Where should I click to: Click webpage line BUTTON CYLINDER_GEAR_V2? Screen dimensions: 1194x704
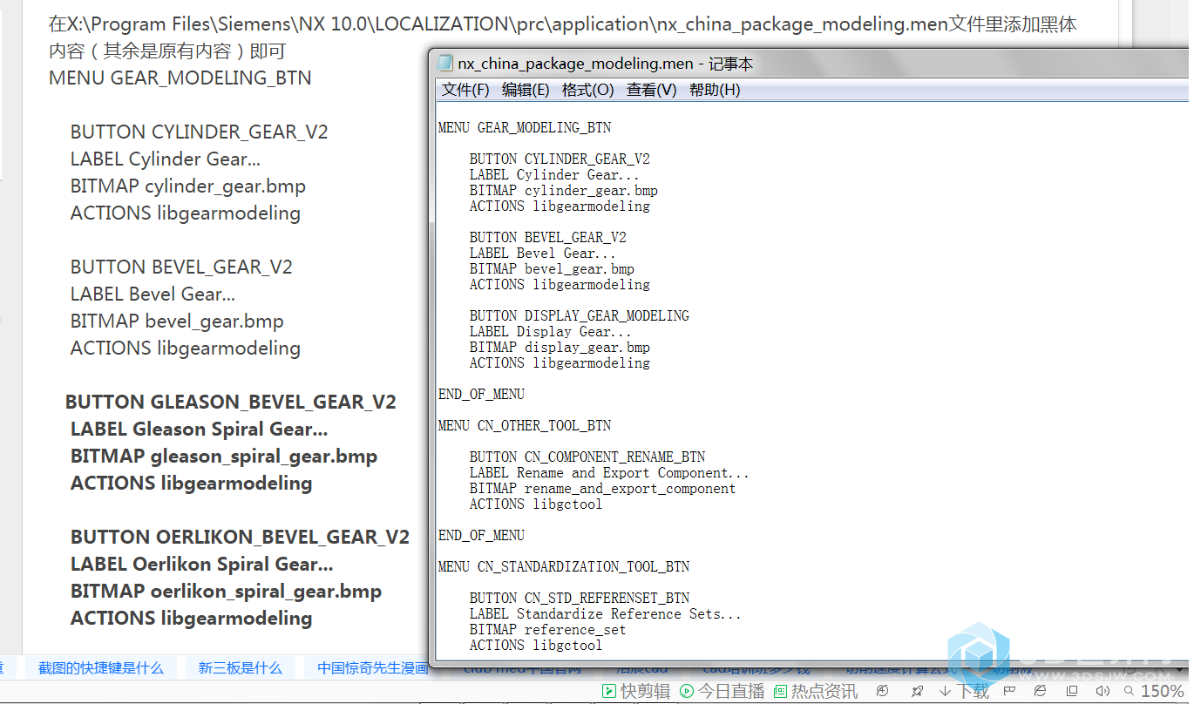click(x=200, y=132)
